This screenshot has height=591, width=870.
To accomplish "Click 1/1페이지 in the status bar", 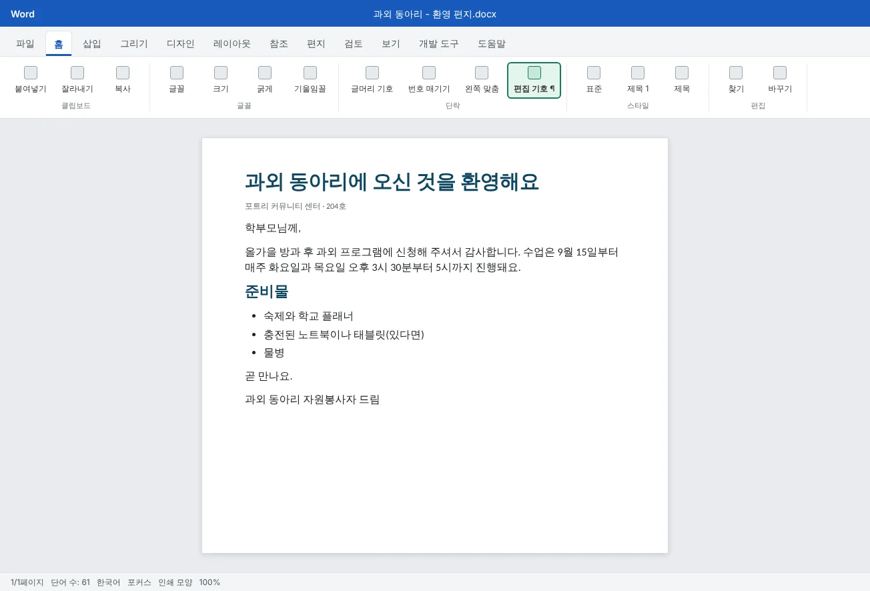I will click(27, 582).
